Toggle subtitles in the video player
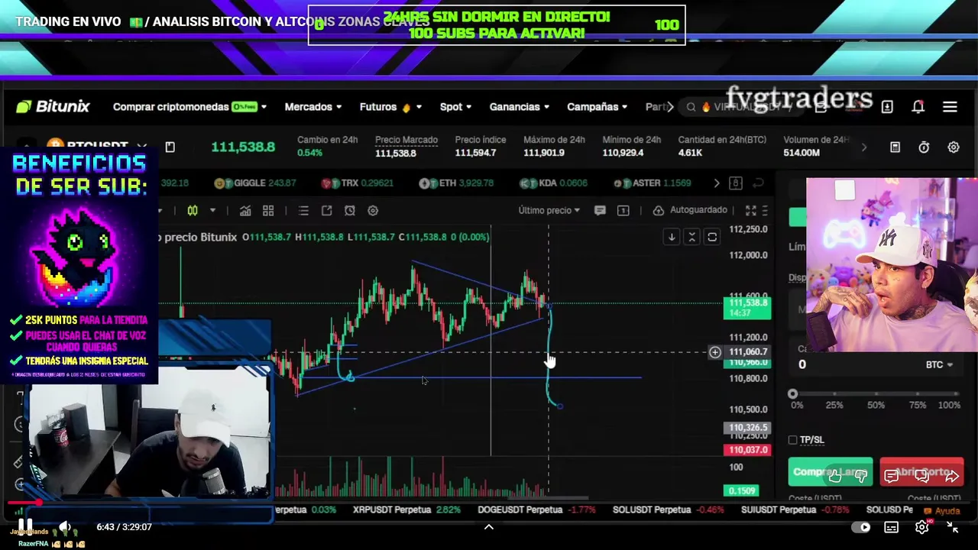This screenshot has height=550, width=978. coord(892,527)
